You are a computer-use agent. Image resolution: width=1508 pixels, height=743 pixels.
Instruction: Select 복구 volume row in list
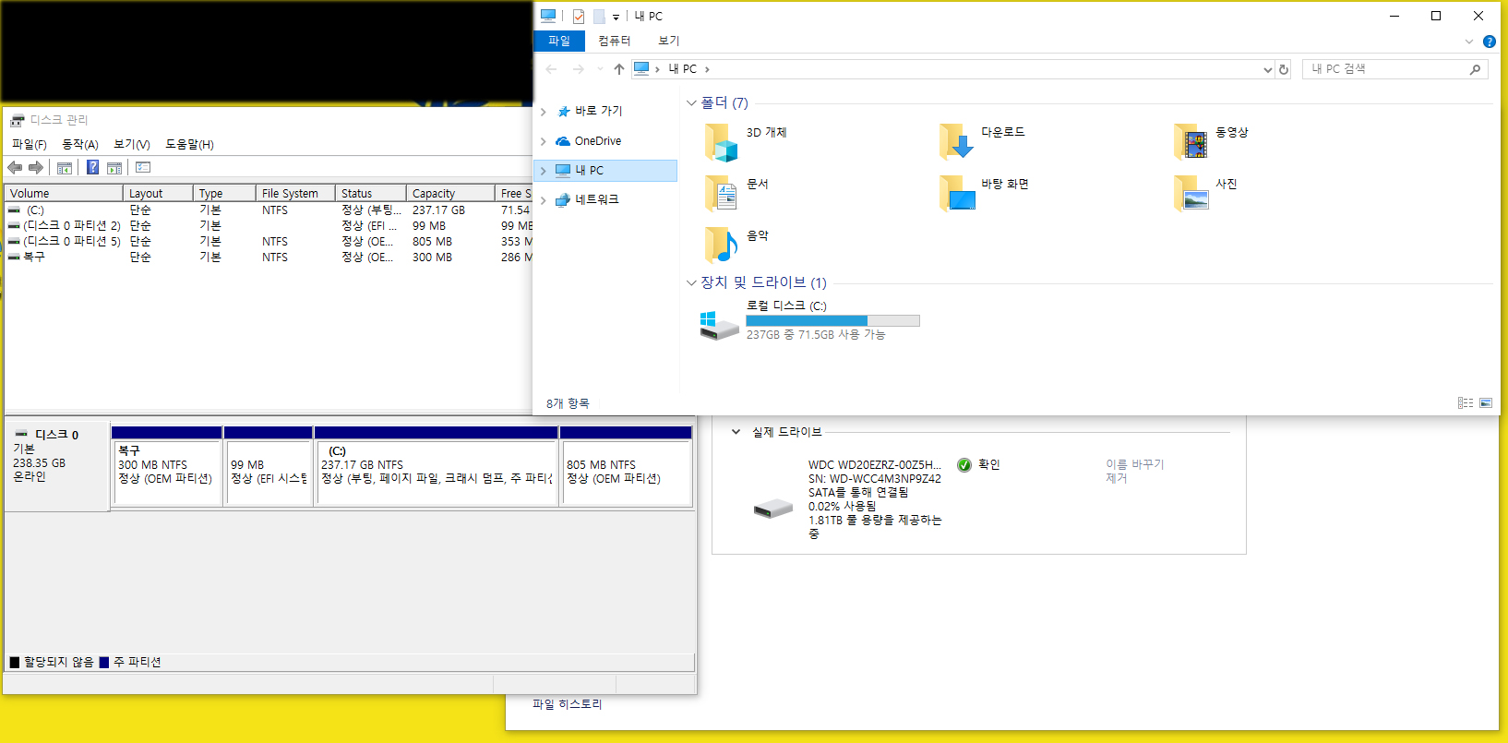tap(269, 258)
